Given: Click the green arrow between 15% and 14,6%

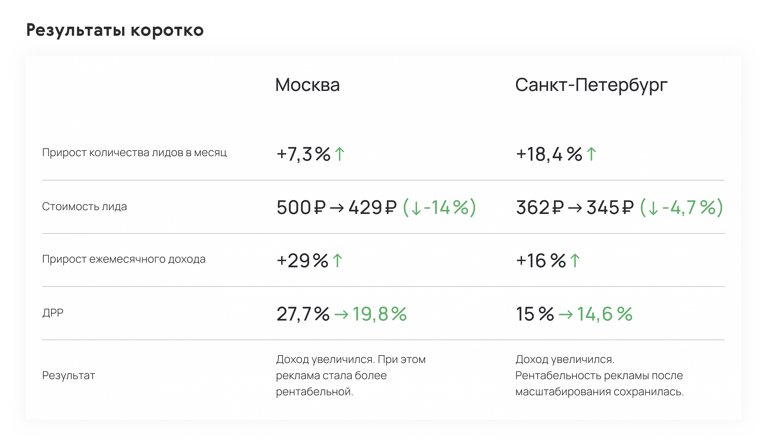Looking at the screenshot, I should tap(566, 314).
